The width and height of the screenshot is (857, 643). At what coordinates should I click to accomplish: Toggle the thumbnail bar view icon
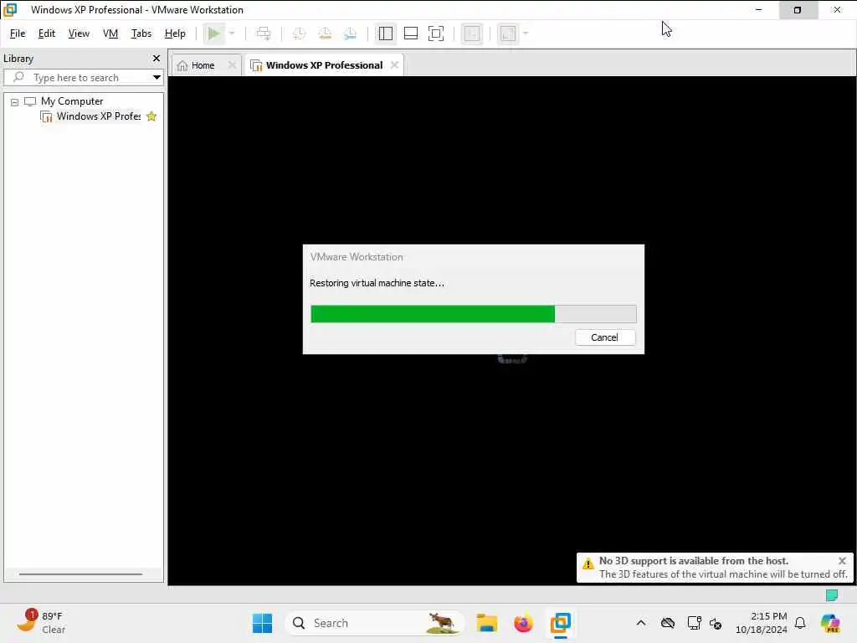click(x=410, y=33)
